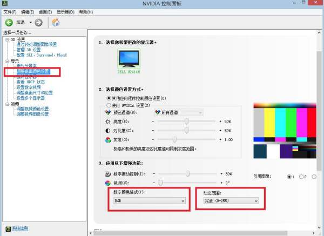The height and width of the screenshot is (236, 324).
Task: Open 调整视频图像设置 in the tree
Action: (x=32, y=114)
